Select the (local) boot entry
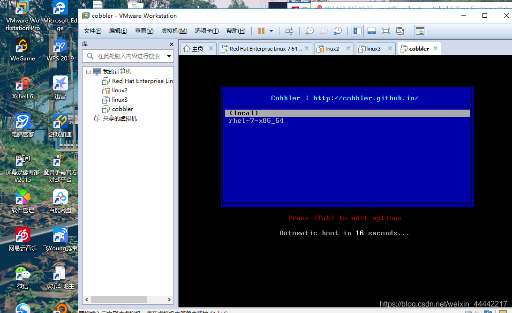512x313 pixels. tap(347, 113)
